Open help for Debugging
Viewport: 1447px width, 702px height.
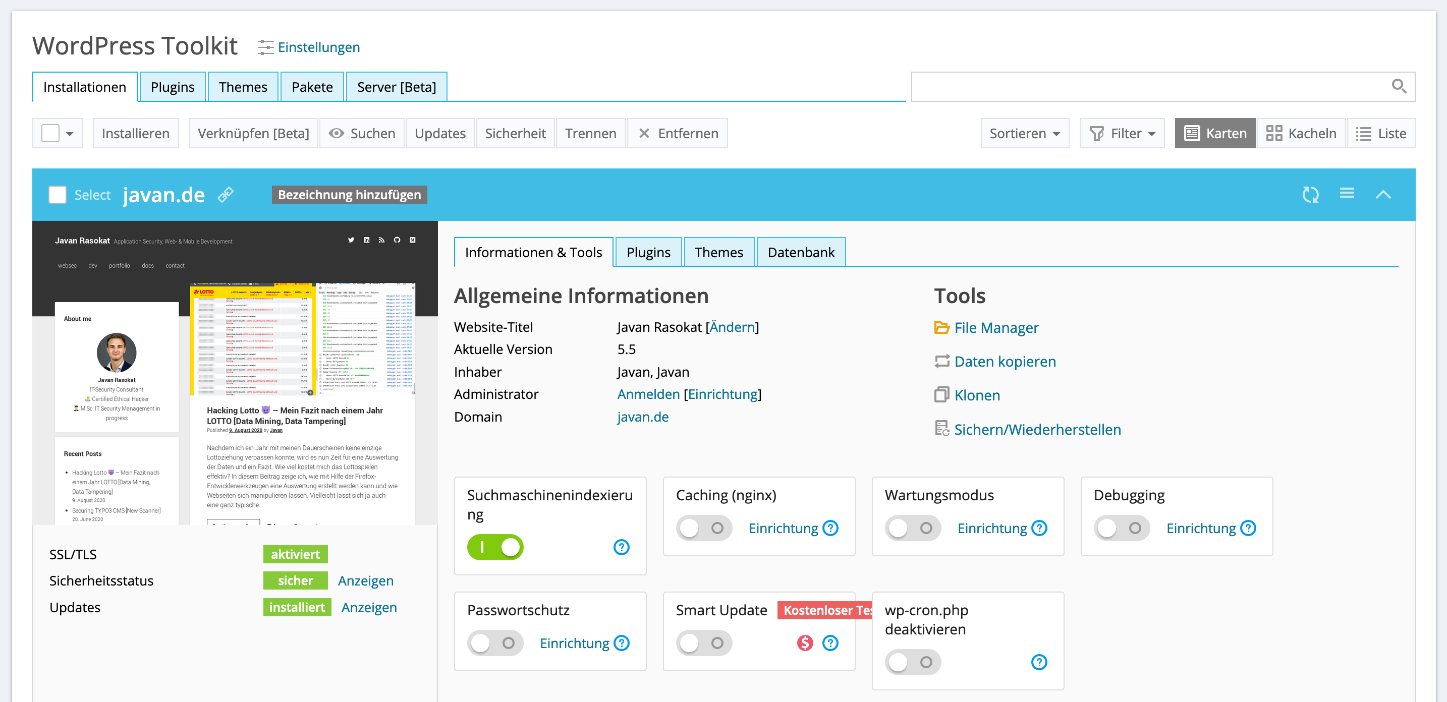point(1248,528)
